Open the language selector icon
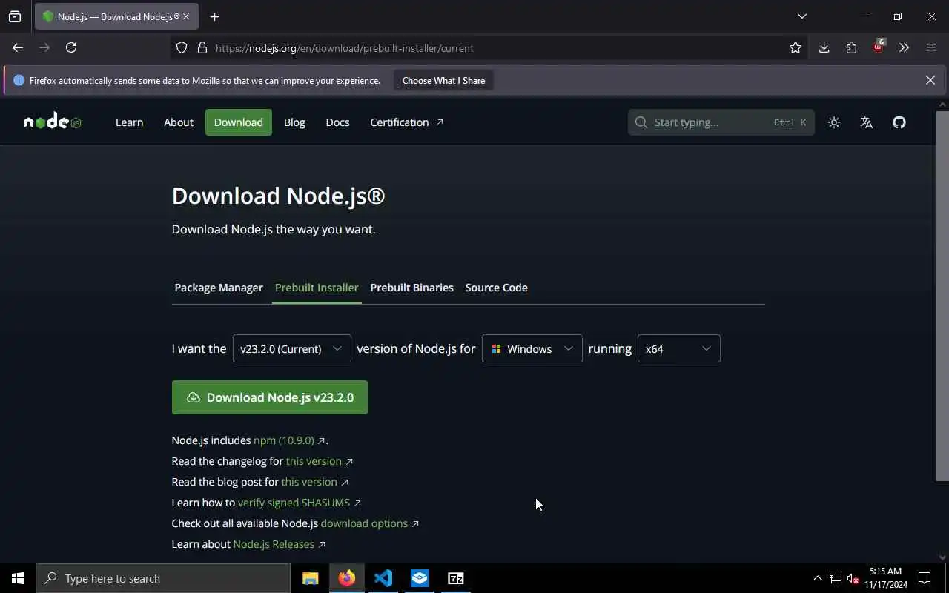 [866, 122]
